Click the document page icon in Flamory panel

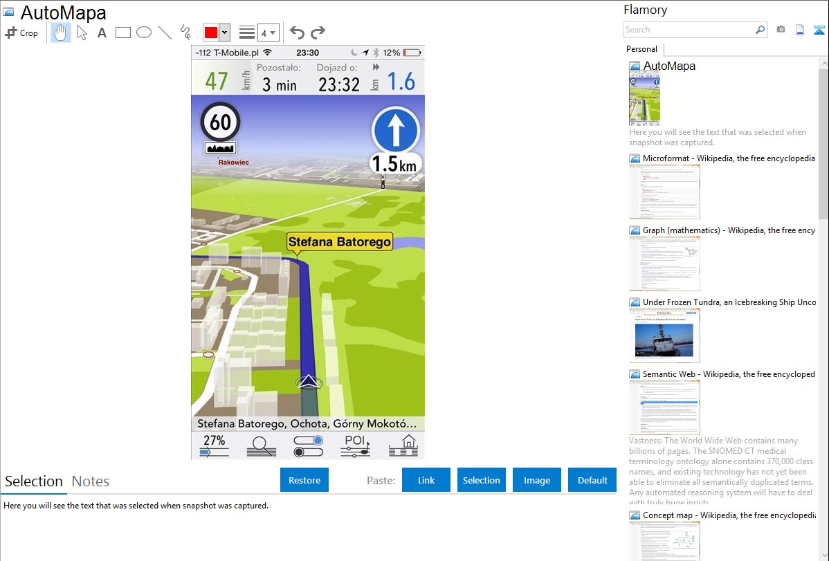coord(800,30)
